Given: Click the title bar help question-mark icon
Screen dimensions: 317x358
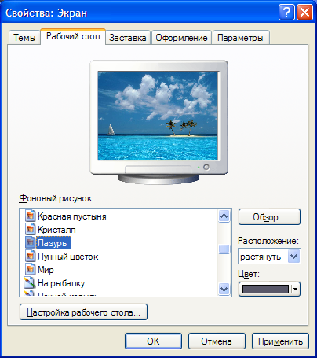Looking at the screenshot, I should 286,13.
